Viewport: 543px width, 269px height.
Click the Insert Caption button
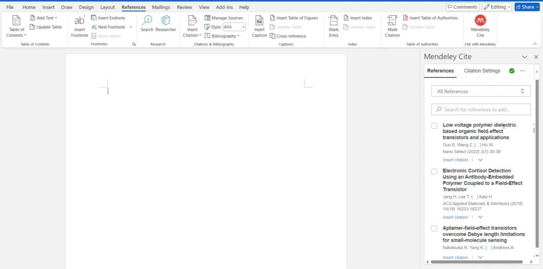tap(259, 26)
